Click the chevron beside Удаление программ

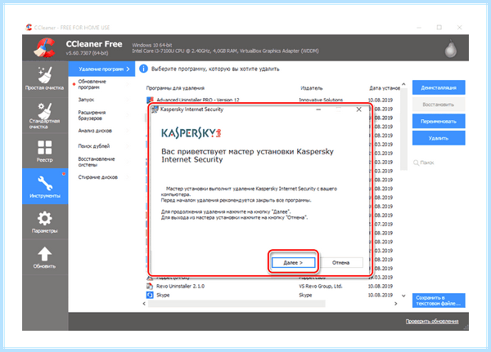point(128,69)
